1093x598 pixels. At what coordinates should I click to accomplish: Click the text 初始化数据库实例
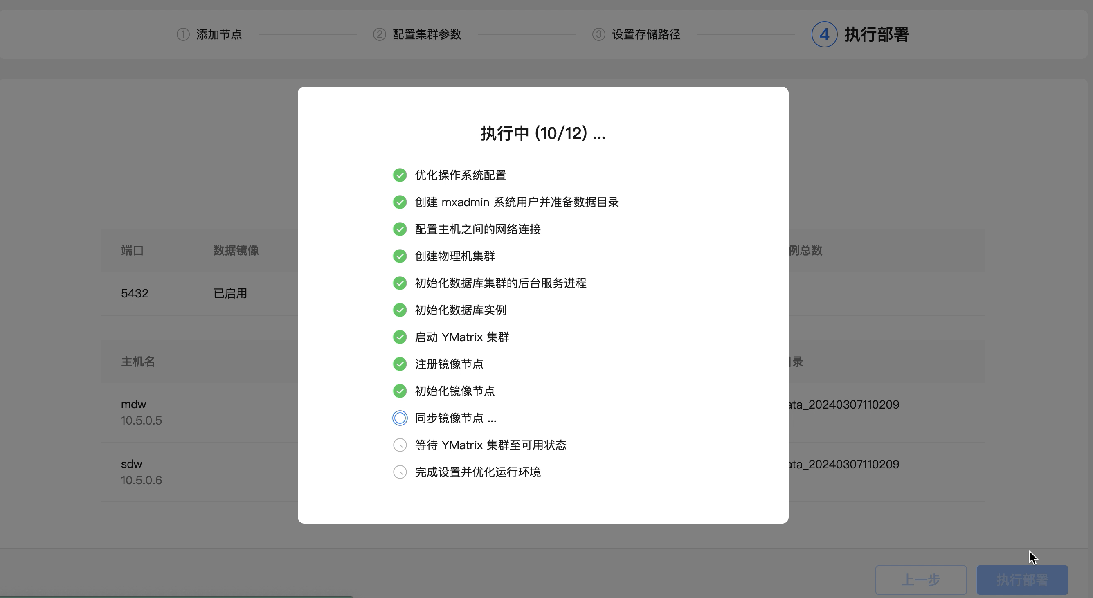461,310
